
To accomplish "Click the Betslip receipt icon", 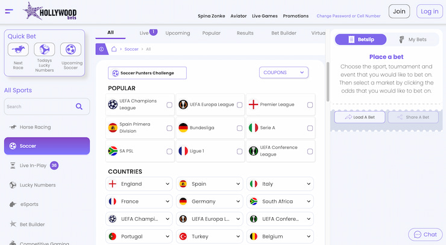I will pos(351,40).
